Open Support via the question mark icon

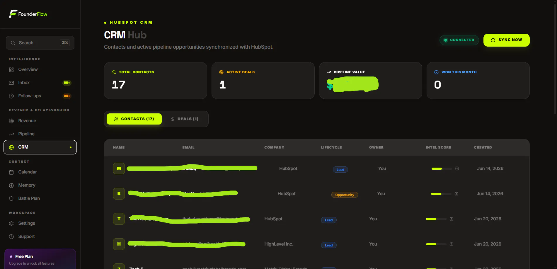pos(11,237)
